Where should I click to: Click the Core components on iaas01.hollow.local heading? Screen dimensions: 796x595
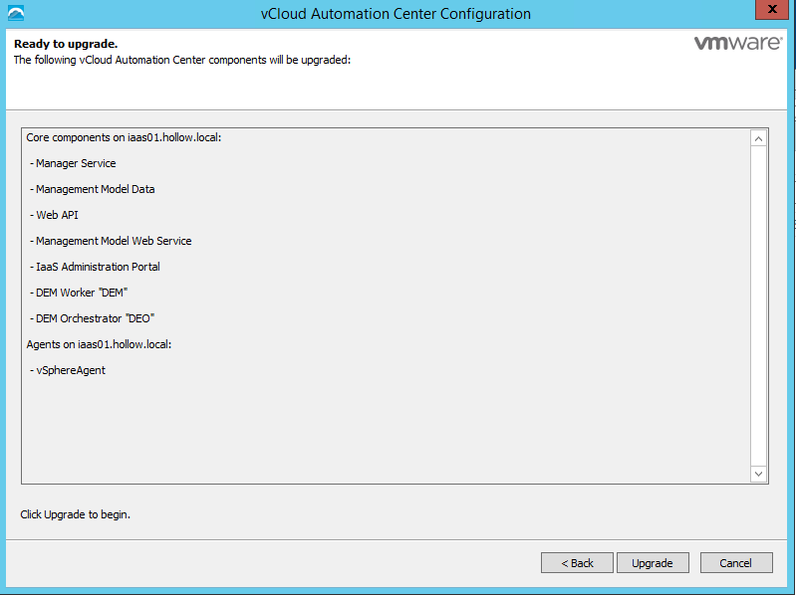point(124,137)
